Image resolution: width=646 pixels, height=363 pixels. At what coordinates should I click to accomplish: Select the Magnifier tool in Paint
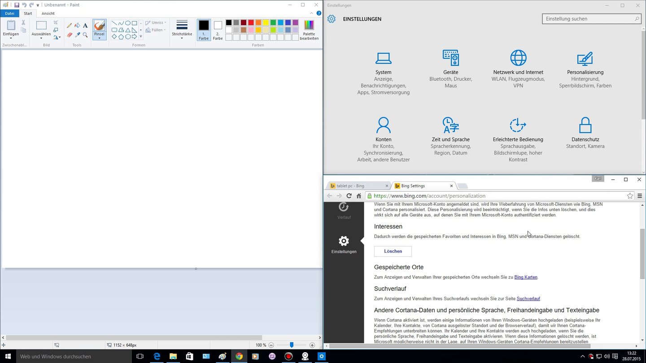(85, 35)
